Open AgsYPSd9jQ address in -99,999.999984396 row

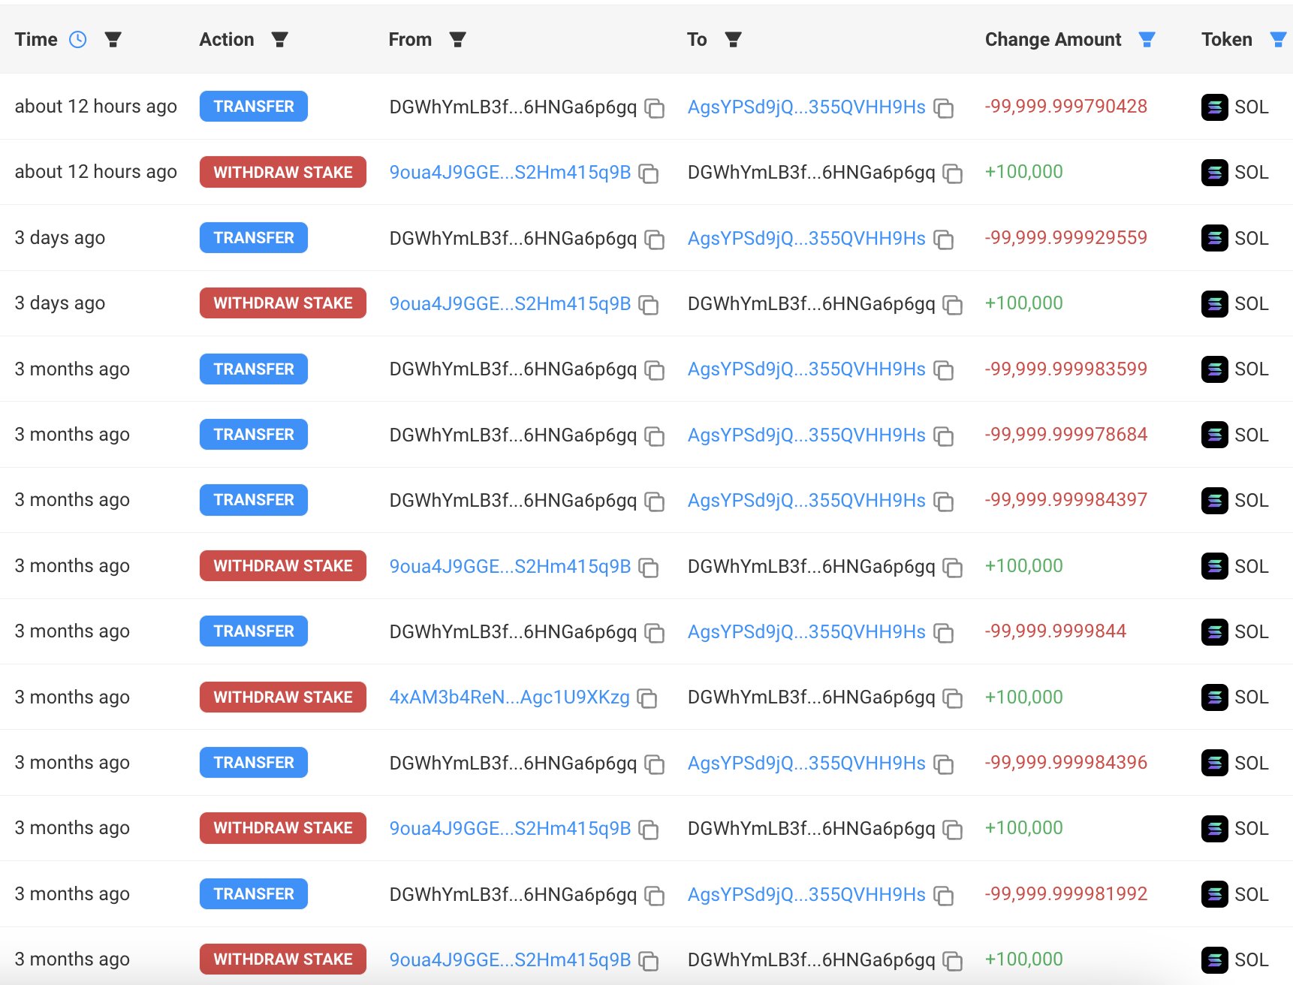[806, 764]
